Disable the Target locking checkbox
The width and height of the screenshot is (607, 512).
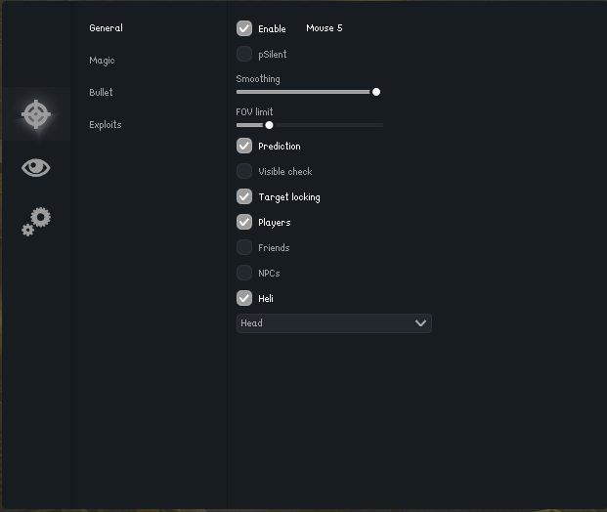point(244,196)
